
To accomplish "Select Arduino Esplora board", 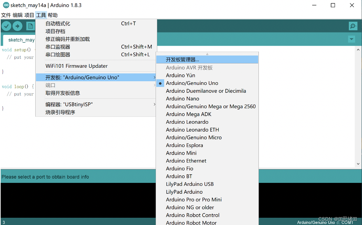I will click(207, 145).
